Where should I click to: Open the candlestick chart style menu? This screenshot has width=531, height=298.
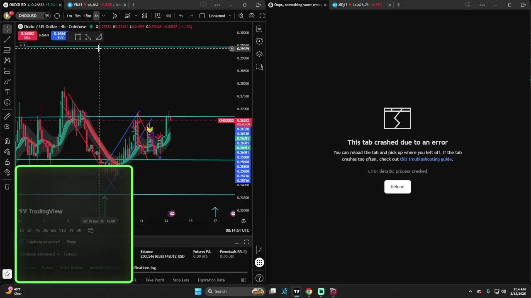point(114,16)
